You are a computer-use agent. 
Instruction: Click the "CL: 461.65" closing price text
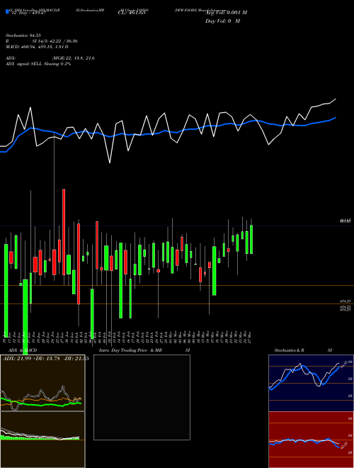(132, 13)
